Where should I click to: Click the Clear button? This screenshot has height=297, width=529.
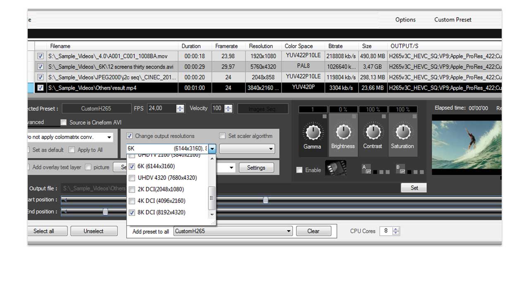coord(313,231)
